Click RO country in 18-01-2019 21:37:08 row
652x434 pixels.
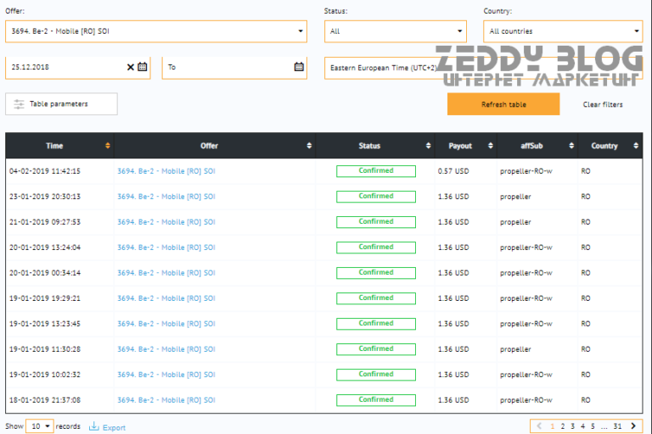pos(586,400)
